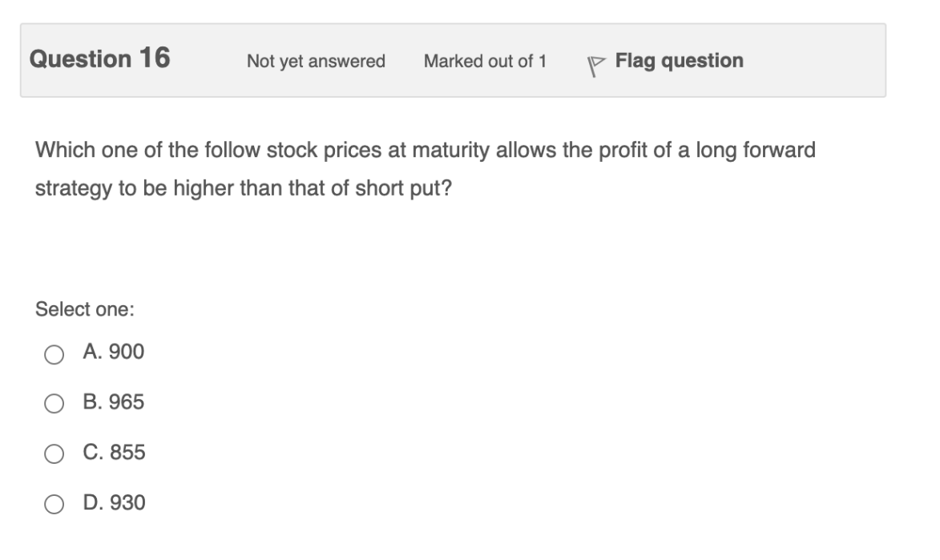Click the radio circle next to B. 965

coord(54,401)
